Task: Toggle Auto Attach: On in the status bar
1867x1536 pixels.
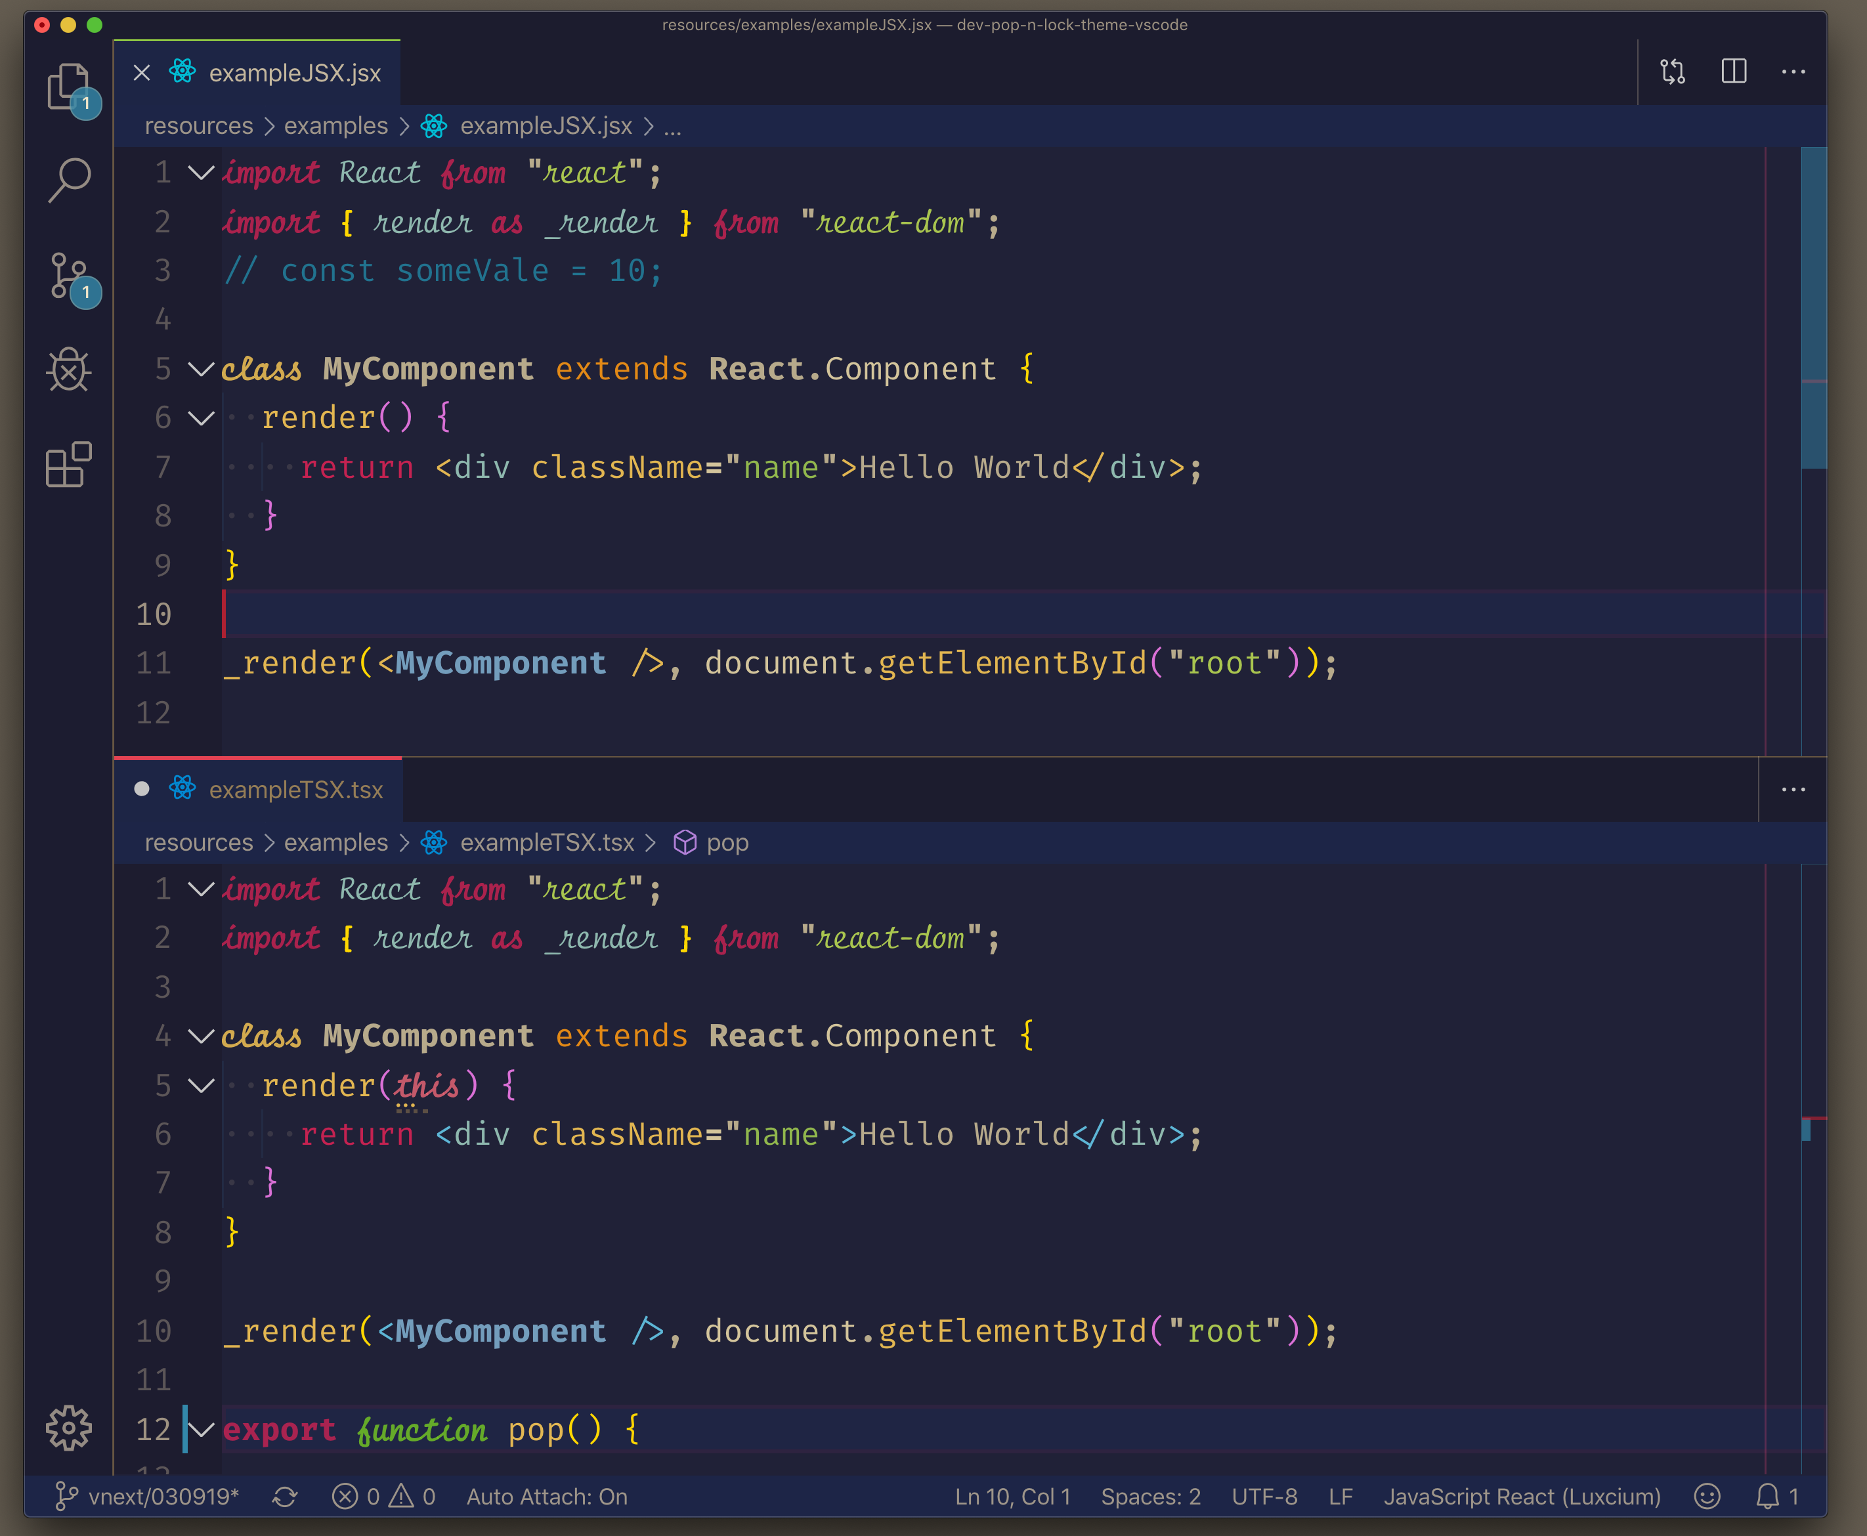Action: (546, 1496)
